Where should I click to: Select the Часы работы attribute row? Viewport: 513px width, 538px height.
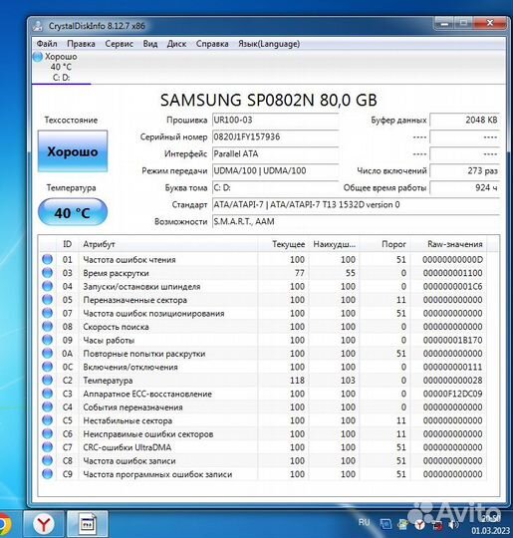click(263, 340)
